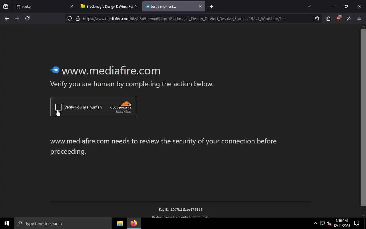
Task: Close the n.eko tab
Action: coord(72,6)
